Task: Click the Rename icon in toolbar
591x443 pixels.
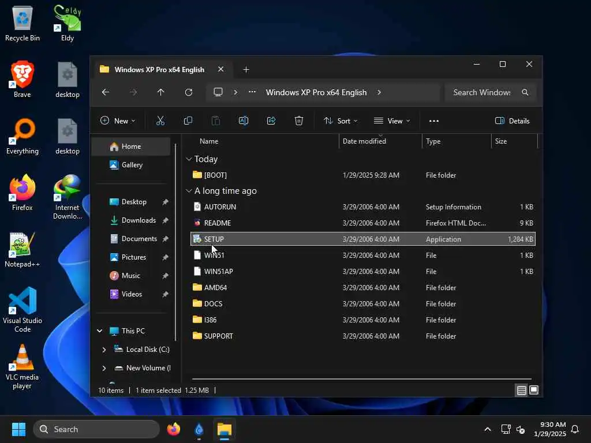Action: tap(244, 121)
